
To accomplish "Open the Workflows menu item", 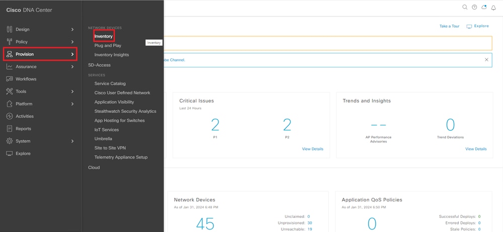I will coord(26,79).
